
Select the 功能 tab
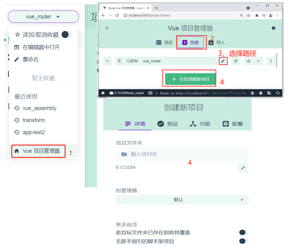click(x=200, y=124)
